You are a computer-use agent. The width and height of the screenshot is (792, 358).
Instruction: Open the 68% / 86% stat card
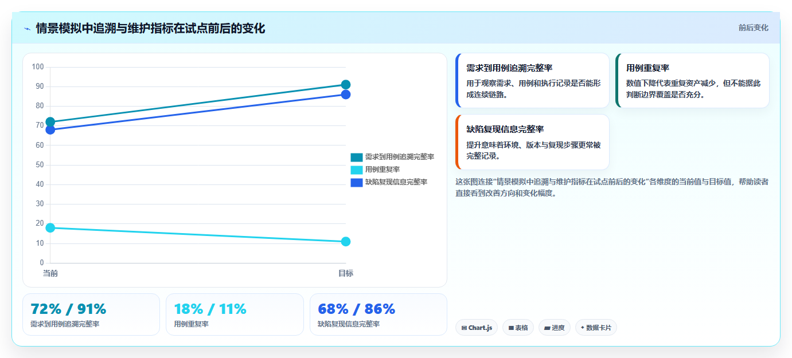tap(379, 314)
